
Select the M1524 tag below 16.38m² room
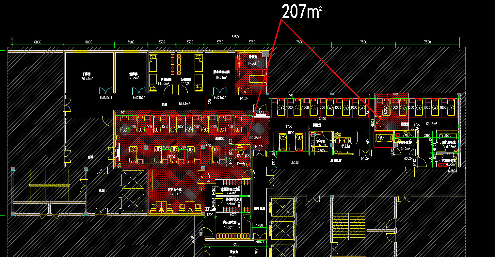pos(244,98)
